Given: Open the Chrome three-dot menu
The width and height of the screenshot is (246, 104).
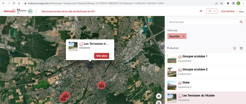Looking at the screenshot, I should tap(243, 3).
